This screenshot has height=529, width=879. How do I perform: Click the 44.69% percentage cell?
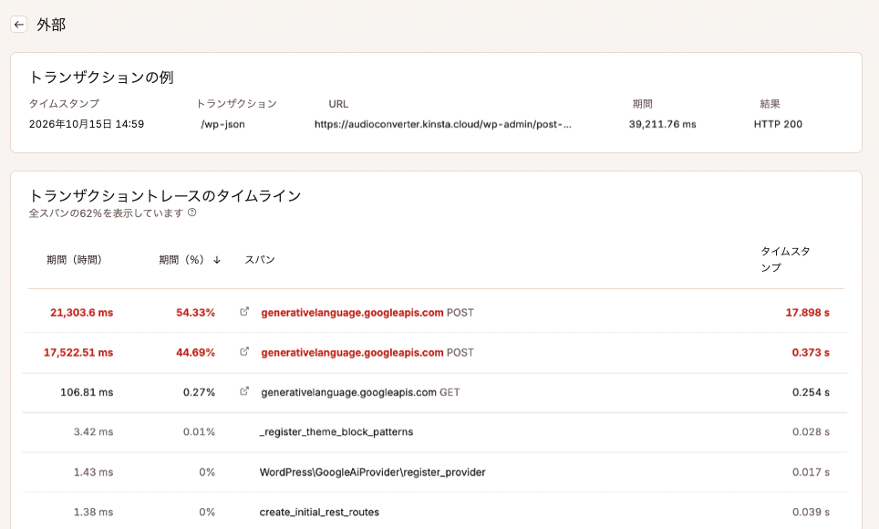(196, 352)
